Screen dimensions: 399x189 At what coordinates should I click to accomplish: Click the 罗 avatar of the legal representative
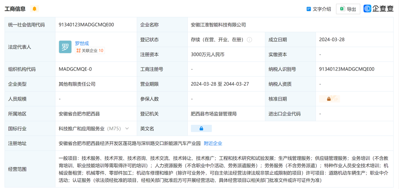click(x=65, y=47)
